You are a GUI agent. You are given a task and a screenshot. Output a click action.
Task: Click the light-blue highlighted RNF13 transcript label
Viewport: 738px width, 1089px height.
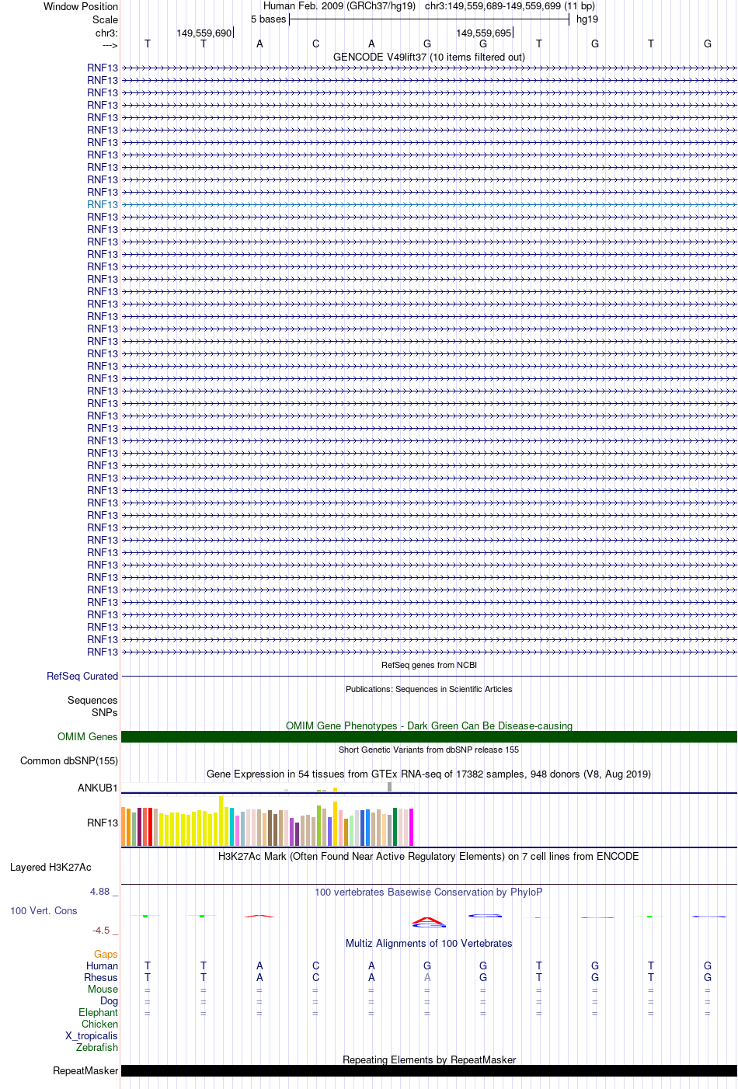(103, 204)
